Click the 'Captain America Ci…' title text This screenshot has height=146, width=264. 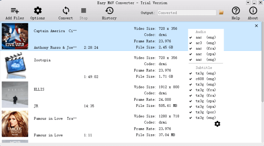(x=55, y=31)
